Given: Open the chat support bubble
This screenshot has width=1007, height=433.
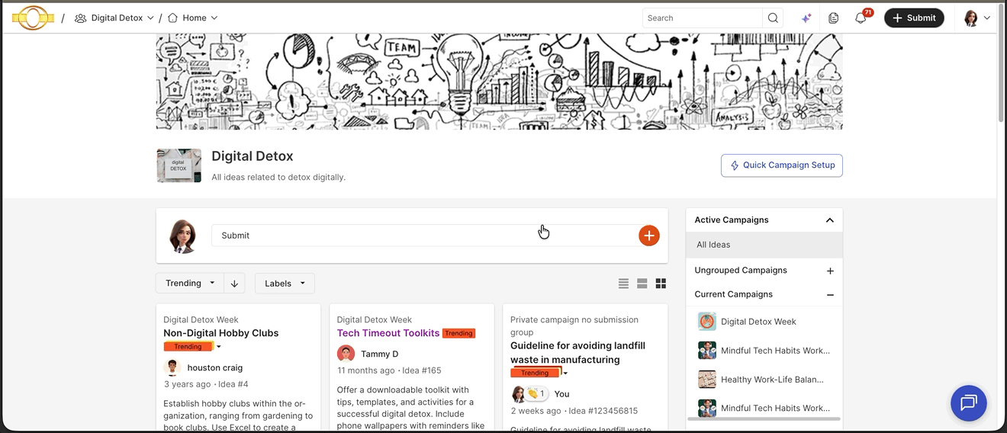Looking at the screenshot, I should (969, 403).
